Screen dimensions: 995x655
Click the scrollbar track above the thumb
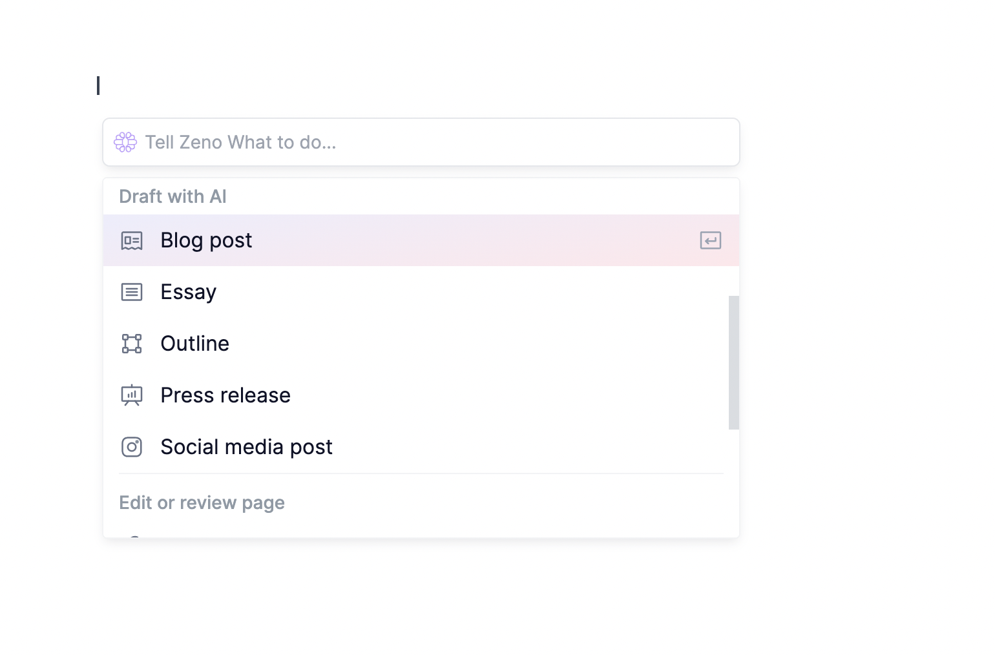tap(734, 255)
